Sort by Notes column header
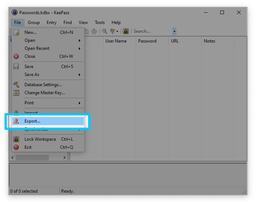 click(218, 41)
